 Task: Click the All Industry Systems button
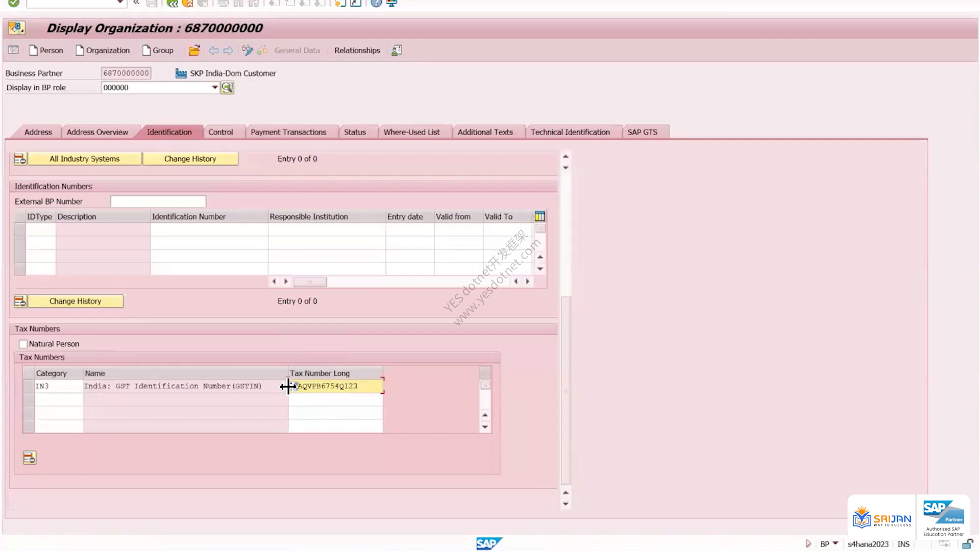(x=85, y=159)
